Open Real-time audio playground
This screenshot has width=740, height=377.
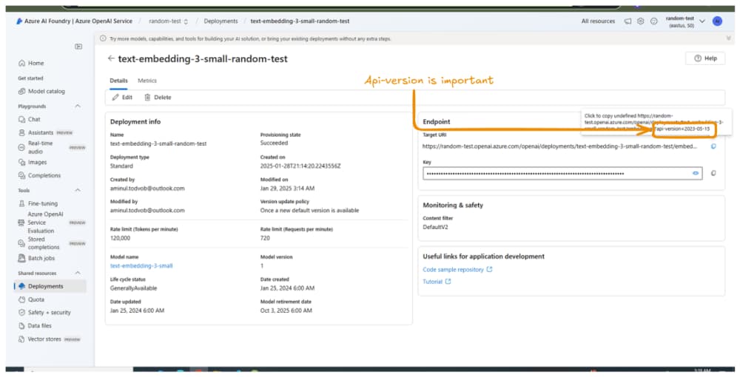tap(51, 148)
